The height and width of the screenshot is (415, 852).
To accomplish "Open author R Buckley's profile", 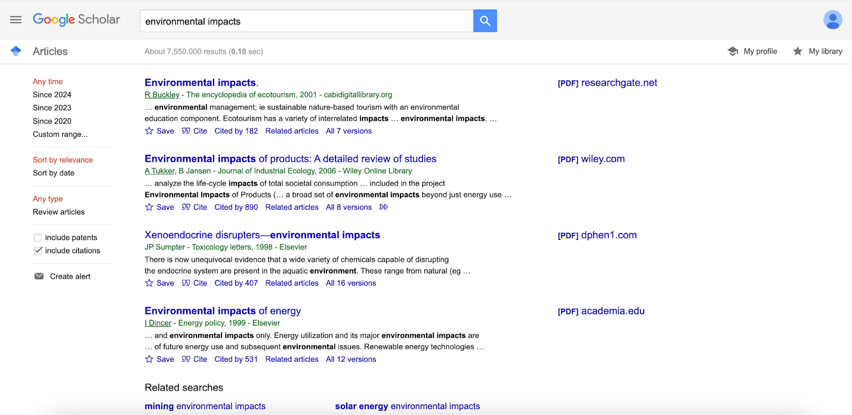I will [x=162, y=95].
